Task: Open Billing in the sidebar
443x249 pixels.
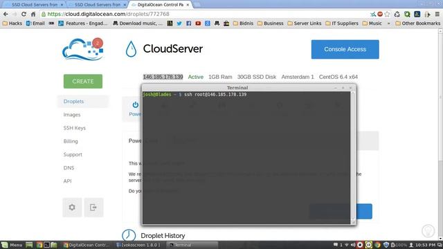Action: point(71,141)
